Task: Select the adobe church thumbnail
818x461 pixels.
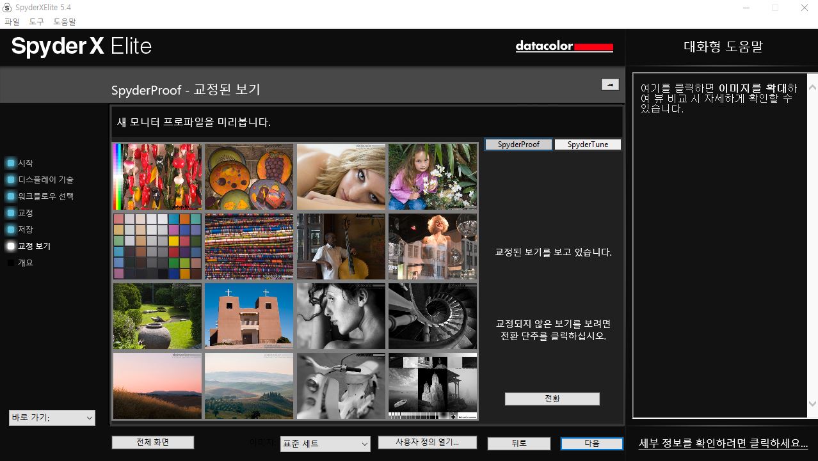Action: click(x=249, y=316)
